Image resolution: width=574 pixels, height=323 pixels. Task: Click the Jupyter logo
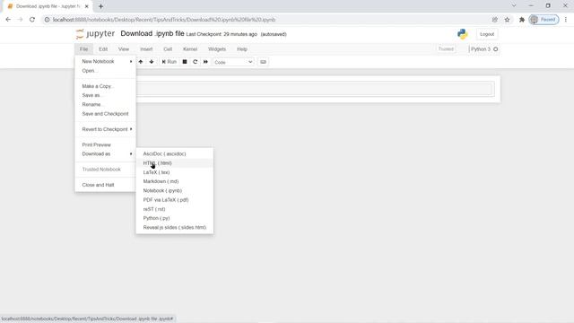(x=95, y=34)
